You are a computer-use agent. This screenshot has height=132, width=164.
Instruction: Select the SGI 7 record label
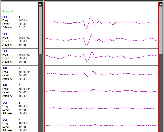tap(5, 120)
